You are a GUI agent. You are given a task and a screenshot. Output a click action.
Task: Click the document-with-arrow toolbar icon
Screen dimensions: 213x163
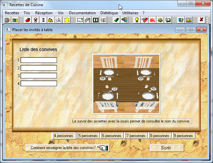click(x=7, y=20)
